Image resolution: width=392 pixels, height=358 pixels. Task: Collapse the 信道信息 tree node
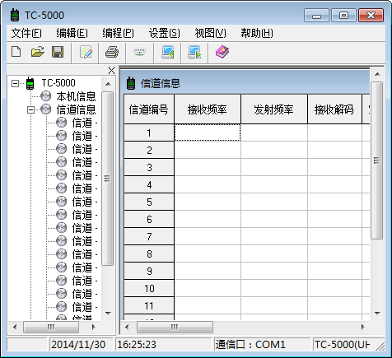click(x=30, y=109)
